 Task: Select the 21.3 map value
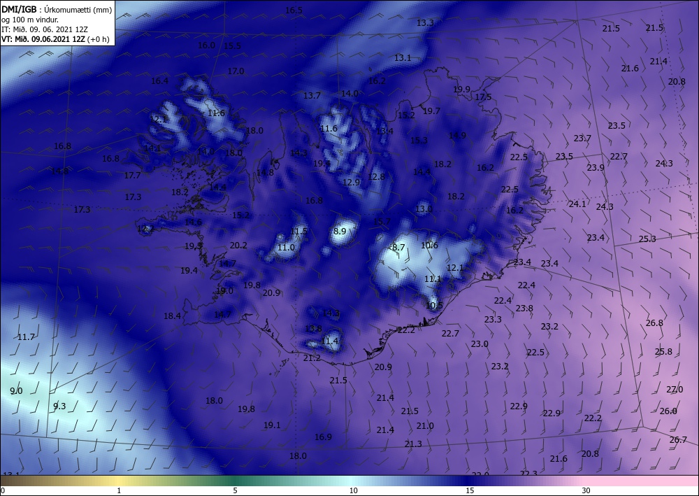pyautogui.click(x=413, y=444)
